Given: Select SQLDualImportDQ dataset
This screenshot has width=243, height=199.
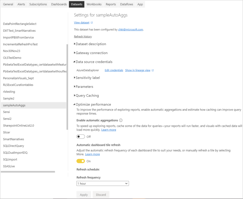Looking at the screenshot, I should [x=15, y=153].
